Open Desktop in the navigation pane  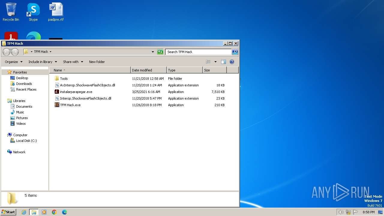(22, 78)
